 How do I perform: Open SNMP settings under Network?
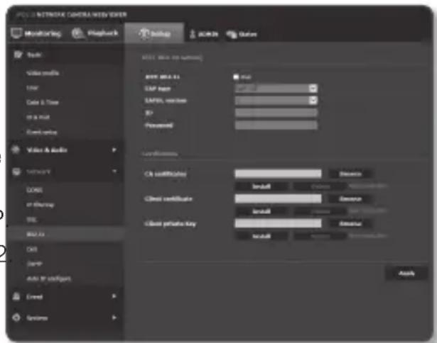(34, 264)
